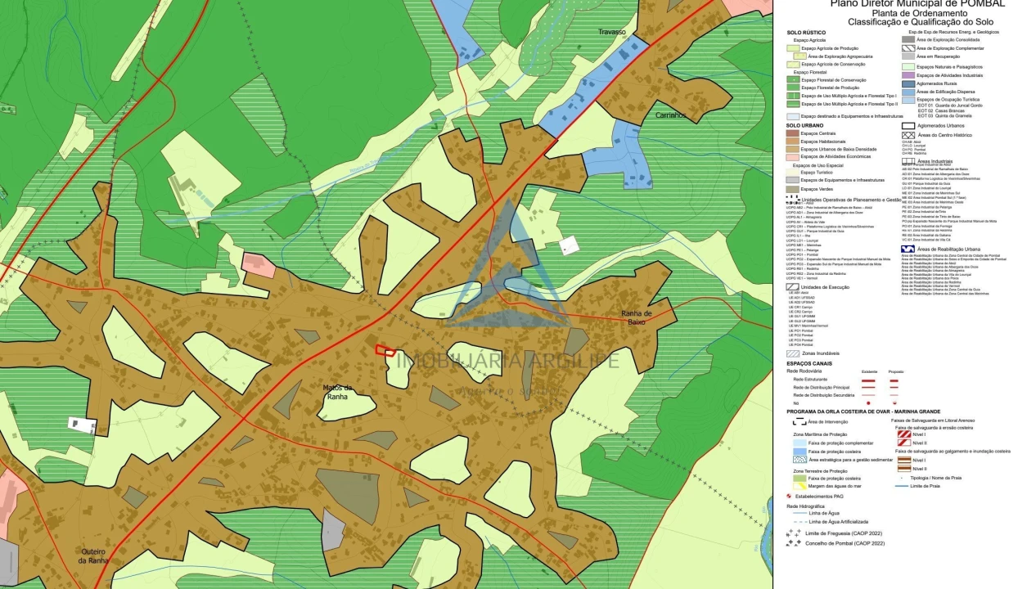Click the Ranha de Baixo map label
Image resolution: width=1018 pixels, height=589 pixels.
(636, 317)
